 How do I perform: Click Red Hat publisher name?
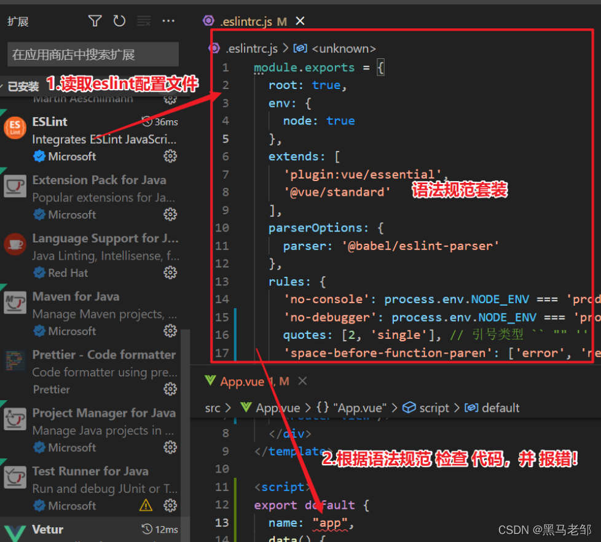[x=68, y=273]
